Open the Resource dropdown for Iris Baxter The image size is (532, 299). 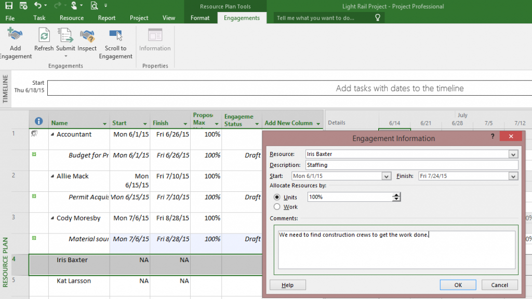513,154
